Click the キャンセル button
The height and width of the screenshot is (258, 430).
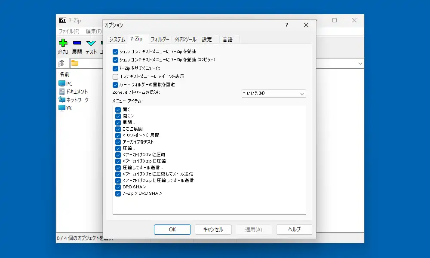(213, 230)
